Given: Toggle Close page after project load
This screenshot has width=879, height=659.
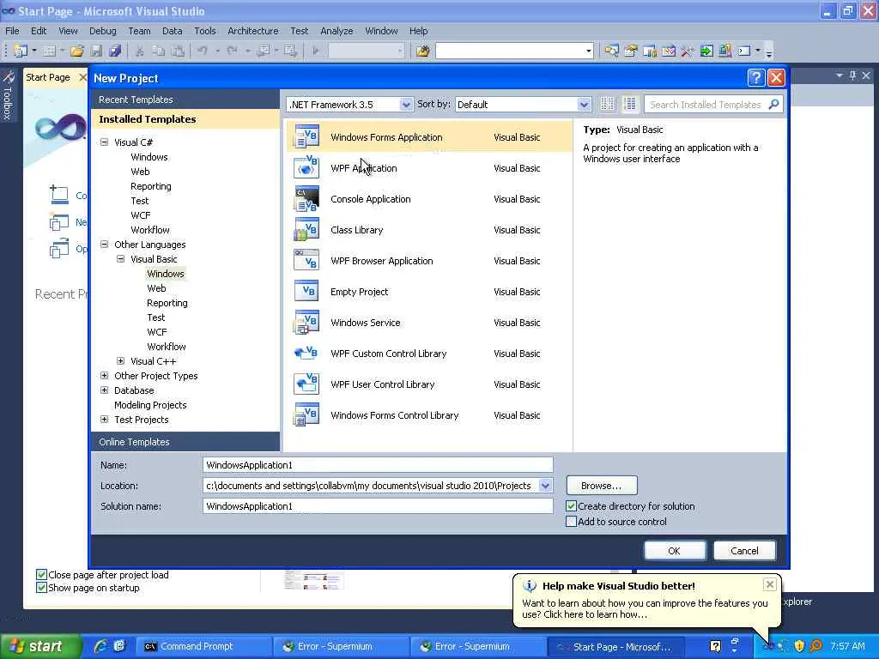Looking at the screenshot, I should coord(41,574).
